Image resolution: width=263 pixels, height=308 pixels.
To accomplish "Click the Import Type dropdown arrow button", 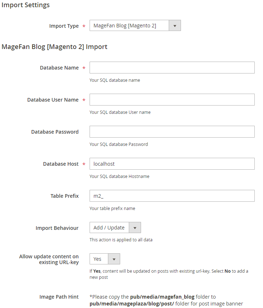I will (175, 26).
